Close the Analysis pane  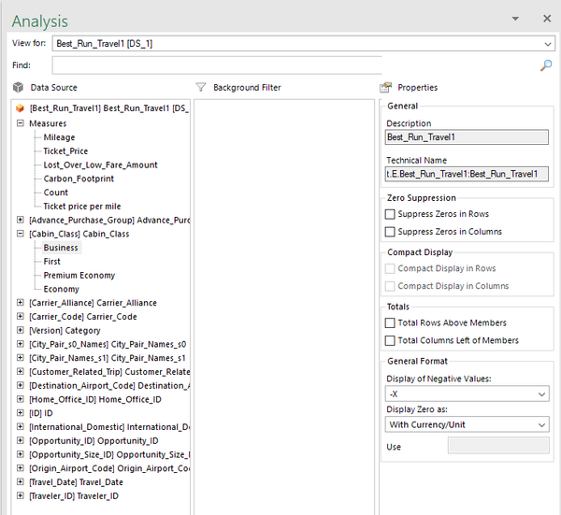[x=547, y=19]
